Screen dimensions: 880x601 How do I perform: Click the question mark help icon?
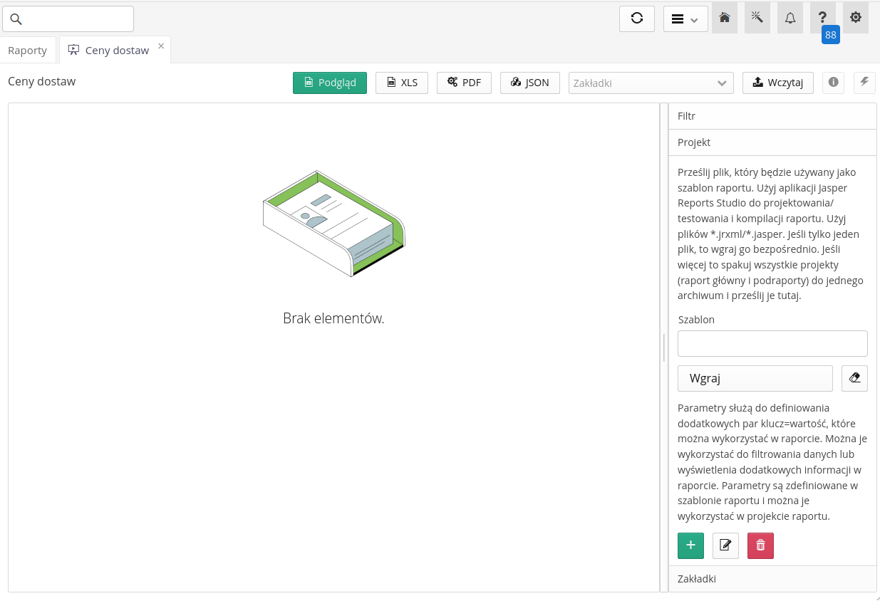(x=823, y=19)
